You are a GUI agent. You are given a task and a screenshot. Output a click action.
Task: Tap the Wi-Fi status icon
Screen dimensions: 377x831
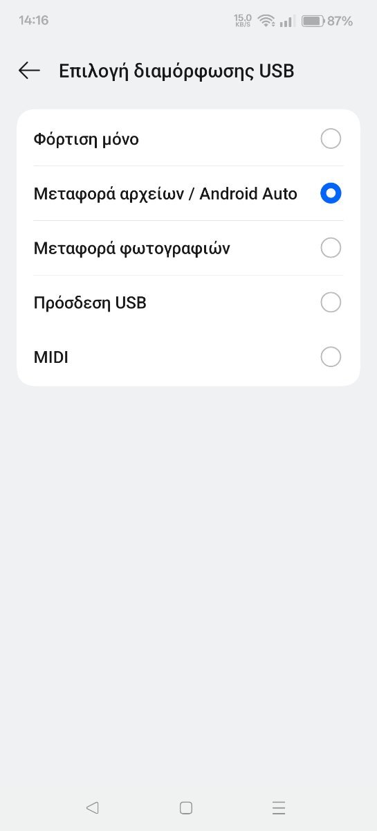(x=266, y=21)
